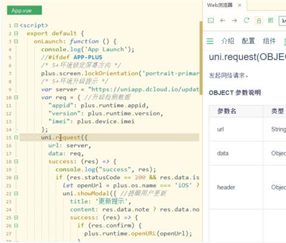Click '"appid"' key on line 11
Image resolution: width=286 pixels, height=243 pixels.
[61, 105]
